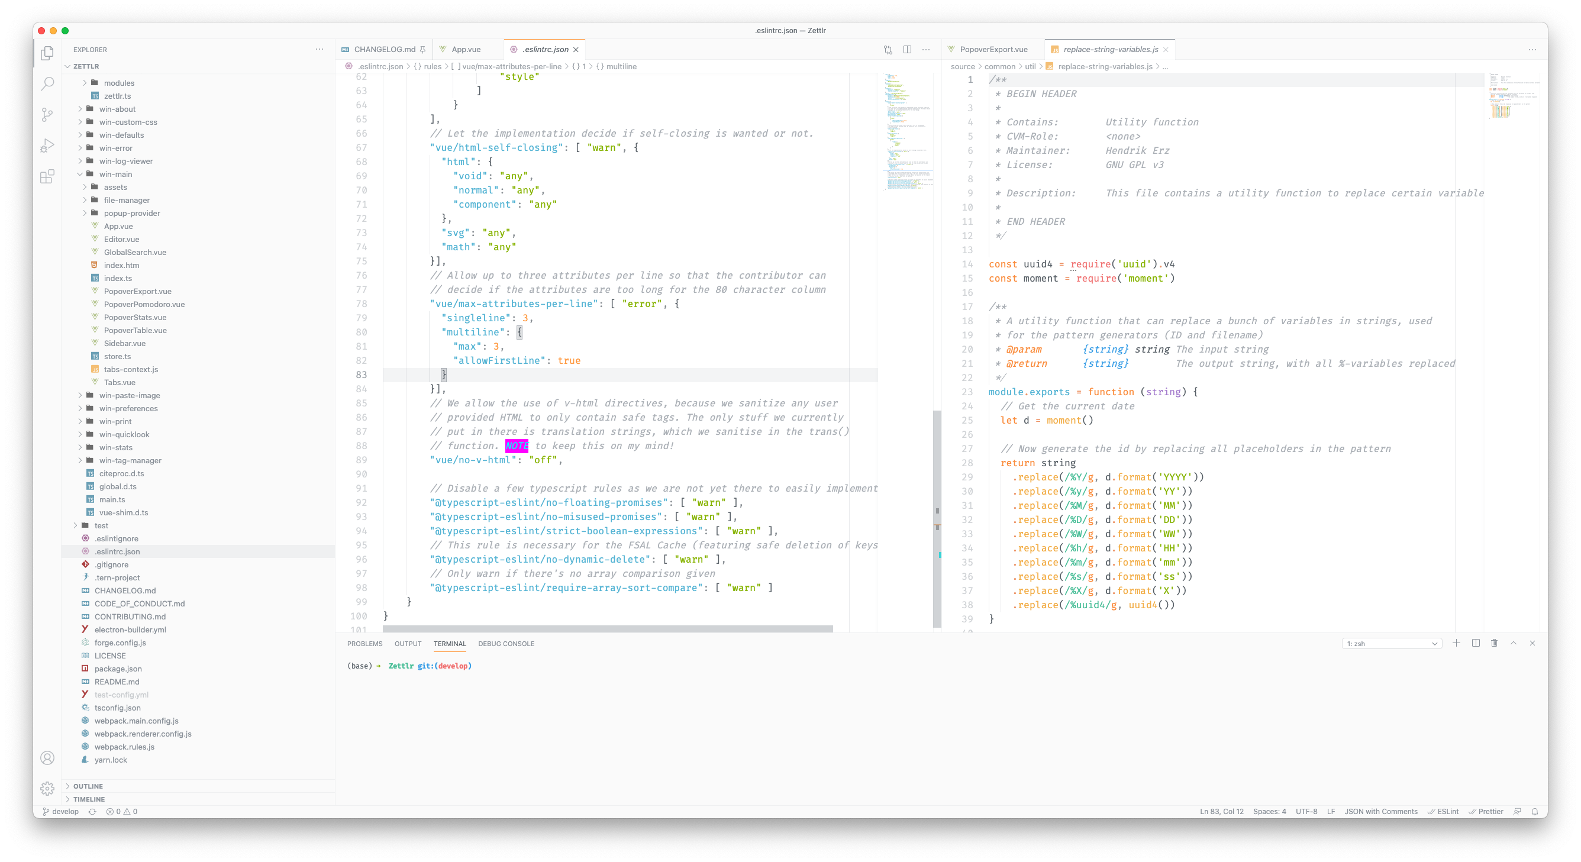Click the Manage gear icon
Viewport: 1581px width, 862px height.
point(47,789)
